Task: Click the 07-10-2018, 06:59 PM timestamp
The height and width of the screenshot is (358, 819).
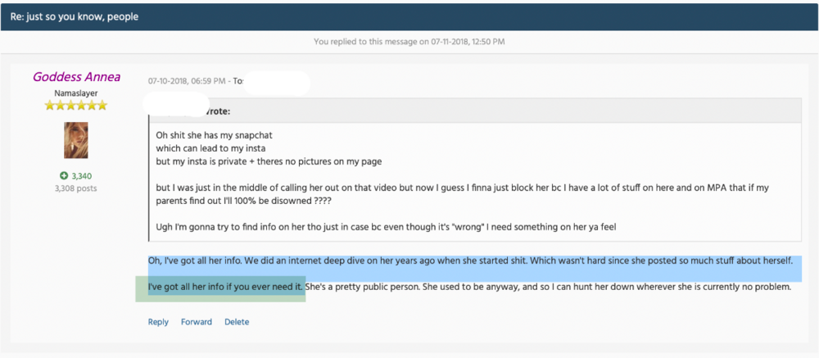Action: [187, 81]
